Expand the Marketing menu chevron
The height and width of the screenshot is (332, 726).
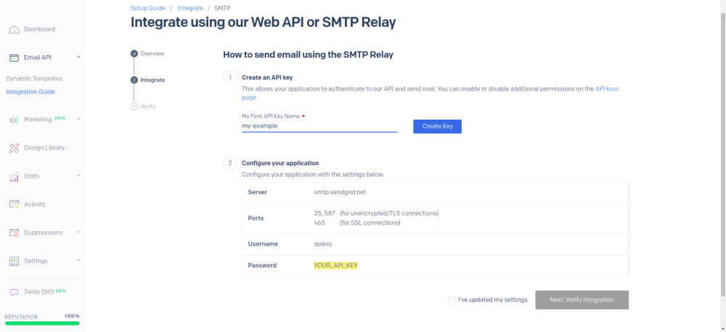coord(78,120)
